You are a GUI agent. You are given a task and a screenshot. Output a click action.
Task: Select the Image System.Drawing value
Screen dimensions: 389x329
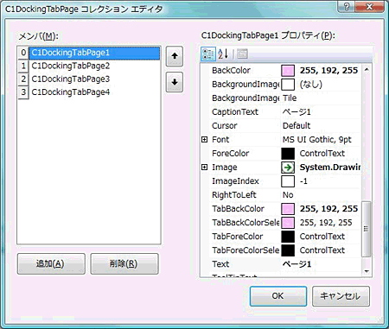330,168
